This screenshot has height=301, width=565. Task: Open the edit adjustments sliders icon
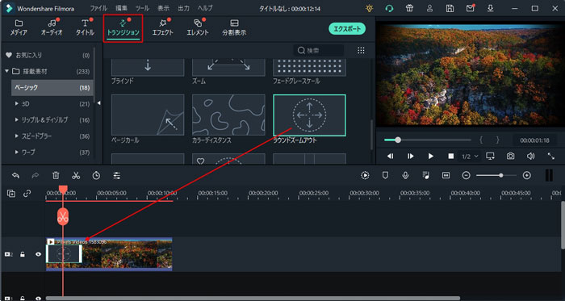click(117, 175)
